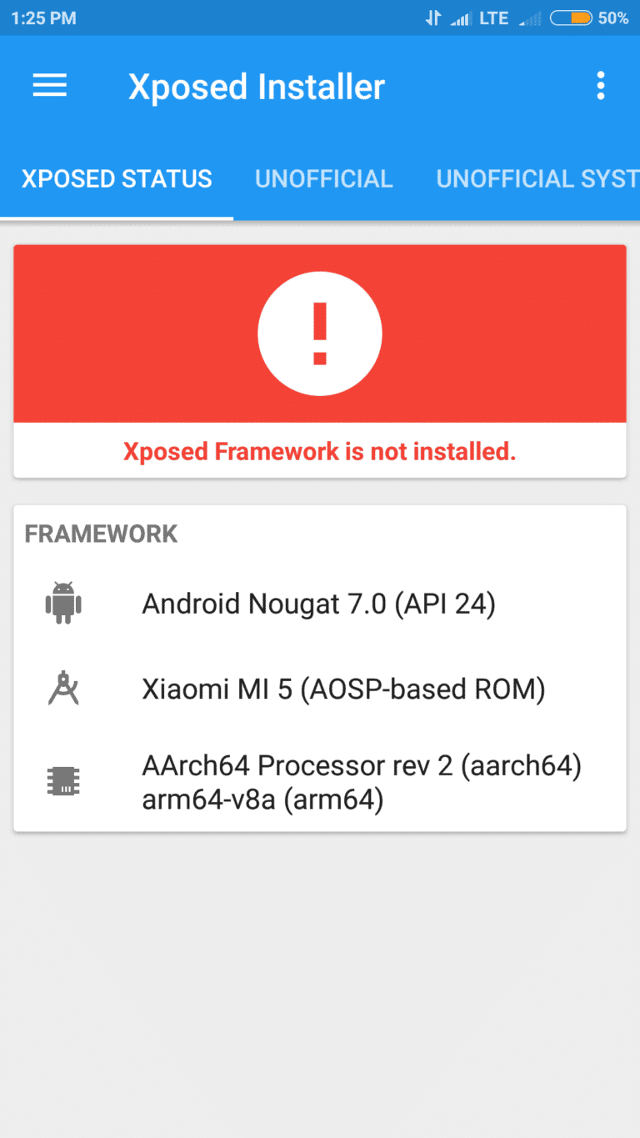
Task: Click the LTE signal indicator
Action: (x=492, y=18)
